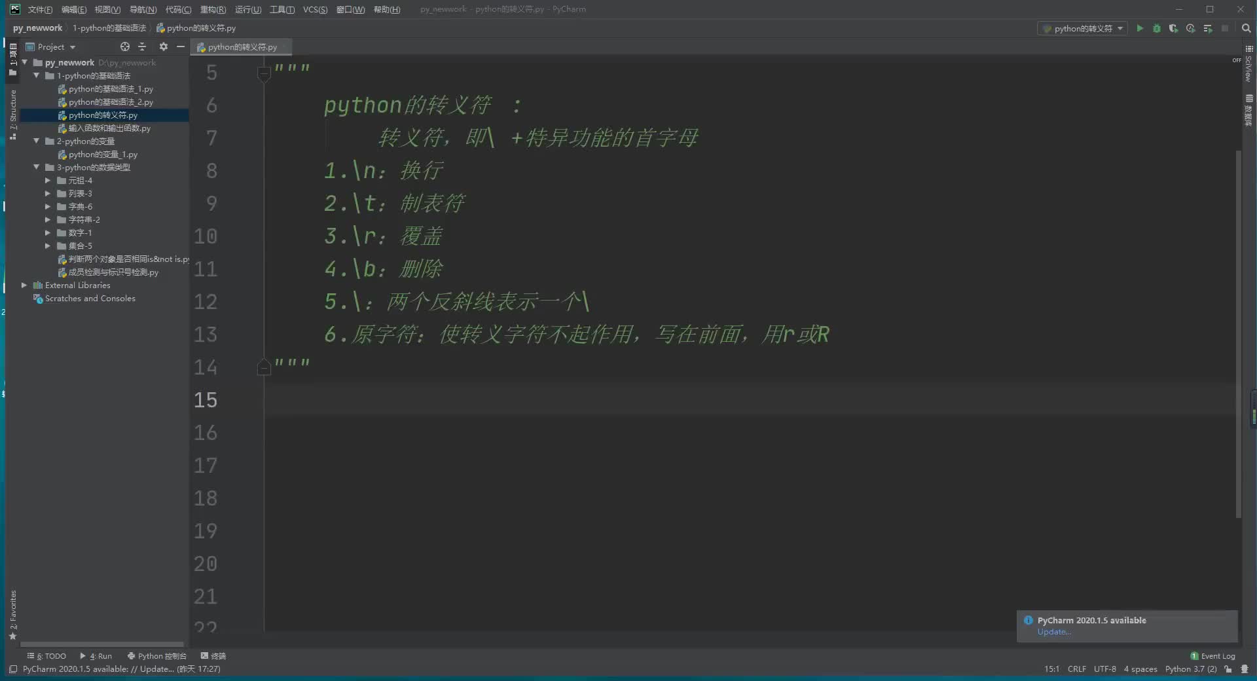Start the Debug bug icon
Screen dimensions: 1257x681
(x=1157, y=28)
